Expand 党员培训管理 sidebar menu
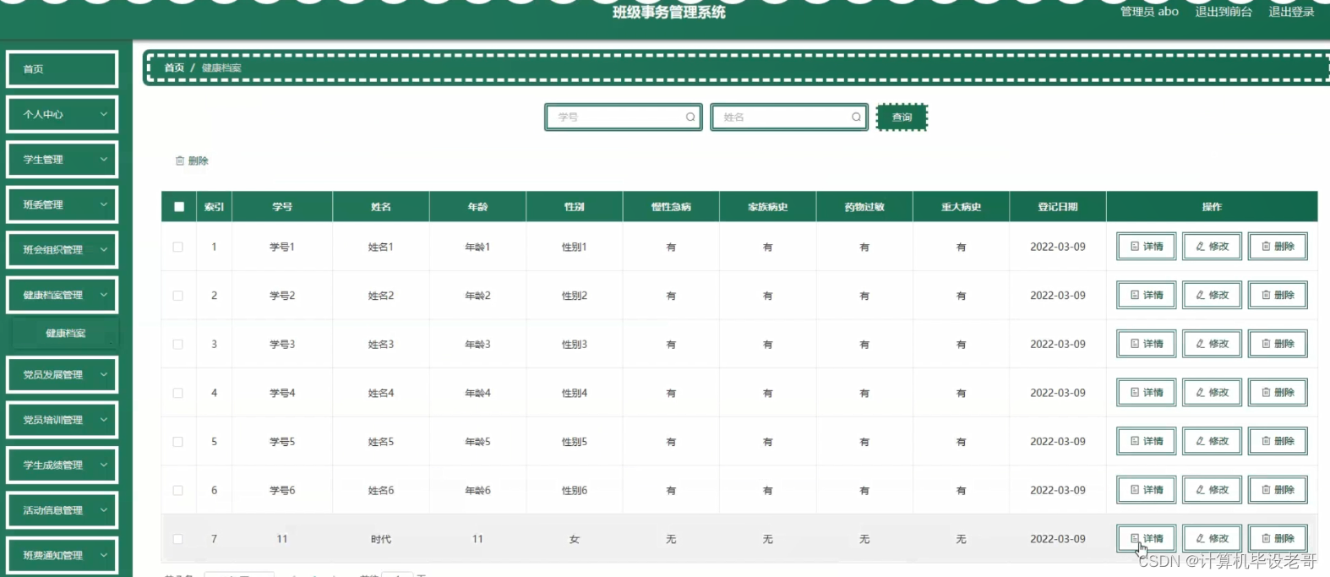This screenshot has width=1330, height=577. pyautogui.click(x=62, y=420)
